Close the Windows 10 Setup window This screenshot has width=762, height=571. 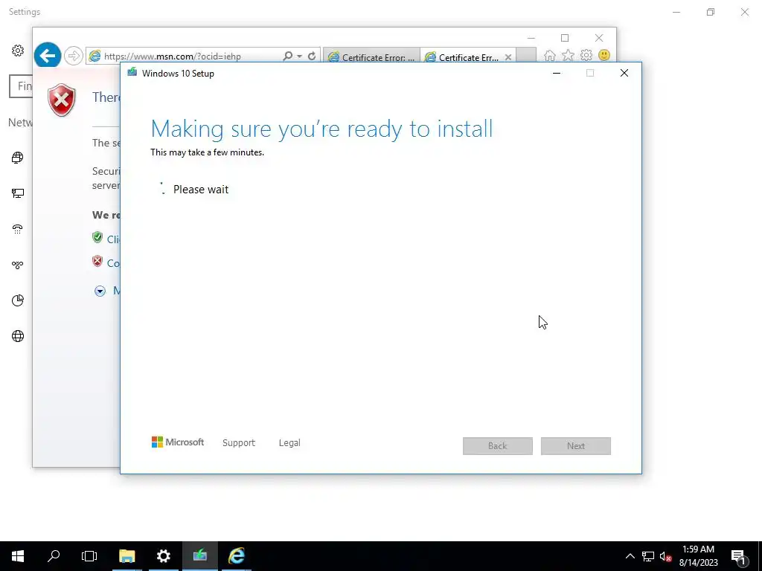(x=624, y=74)
